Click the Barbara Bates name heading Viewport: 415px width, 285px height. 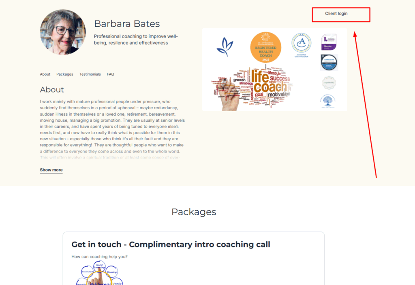pos(127,24)
